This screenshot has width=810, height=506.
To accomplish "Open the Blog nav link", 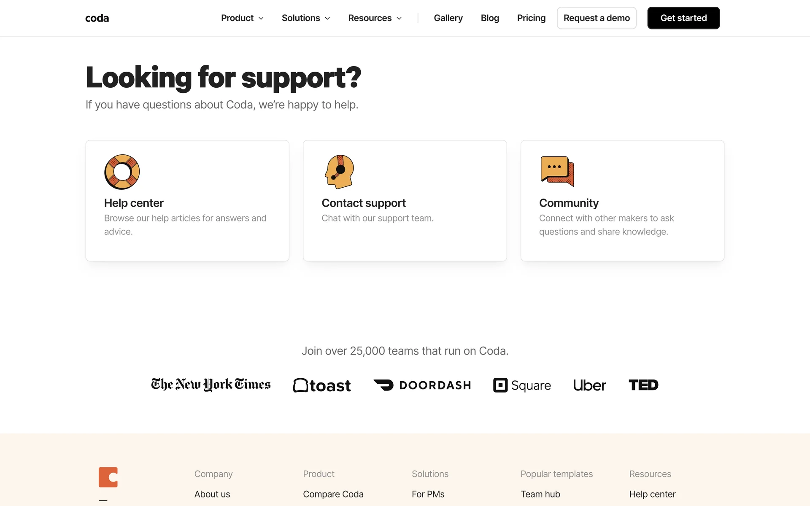I will [490, 18].
